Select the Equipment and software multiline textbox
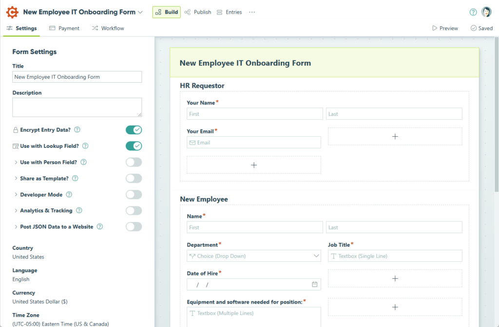The image size is (499, 327). (253, 317)
